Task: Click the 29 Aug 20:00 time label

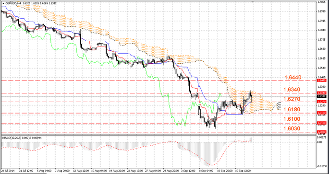Action: [171, 170]
